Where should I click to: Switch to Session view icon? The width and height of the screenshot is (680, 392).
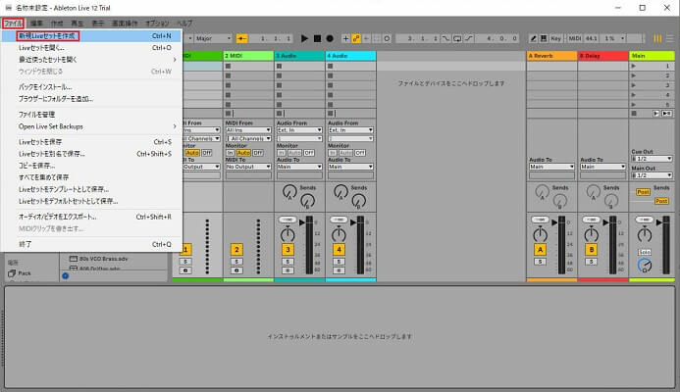tap(657, 38)
